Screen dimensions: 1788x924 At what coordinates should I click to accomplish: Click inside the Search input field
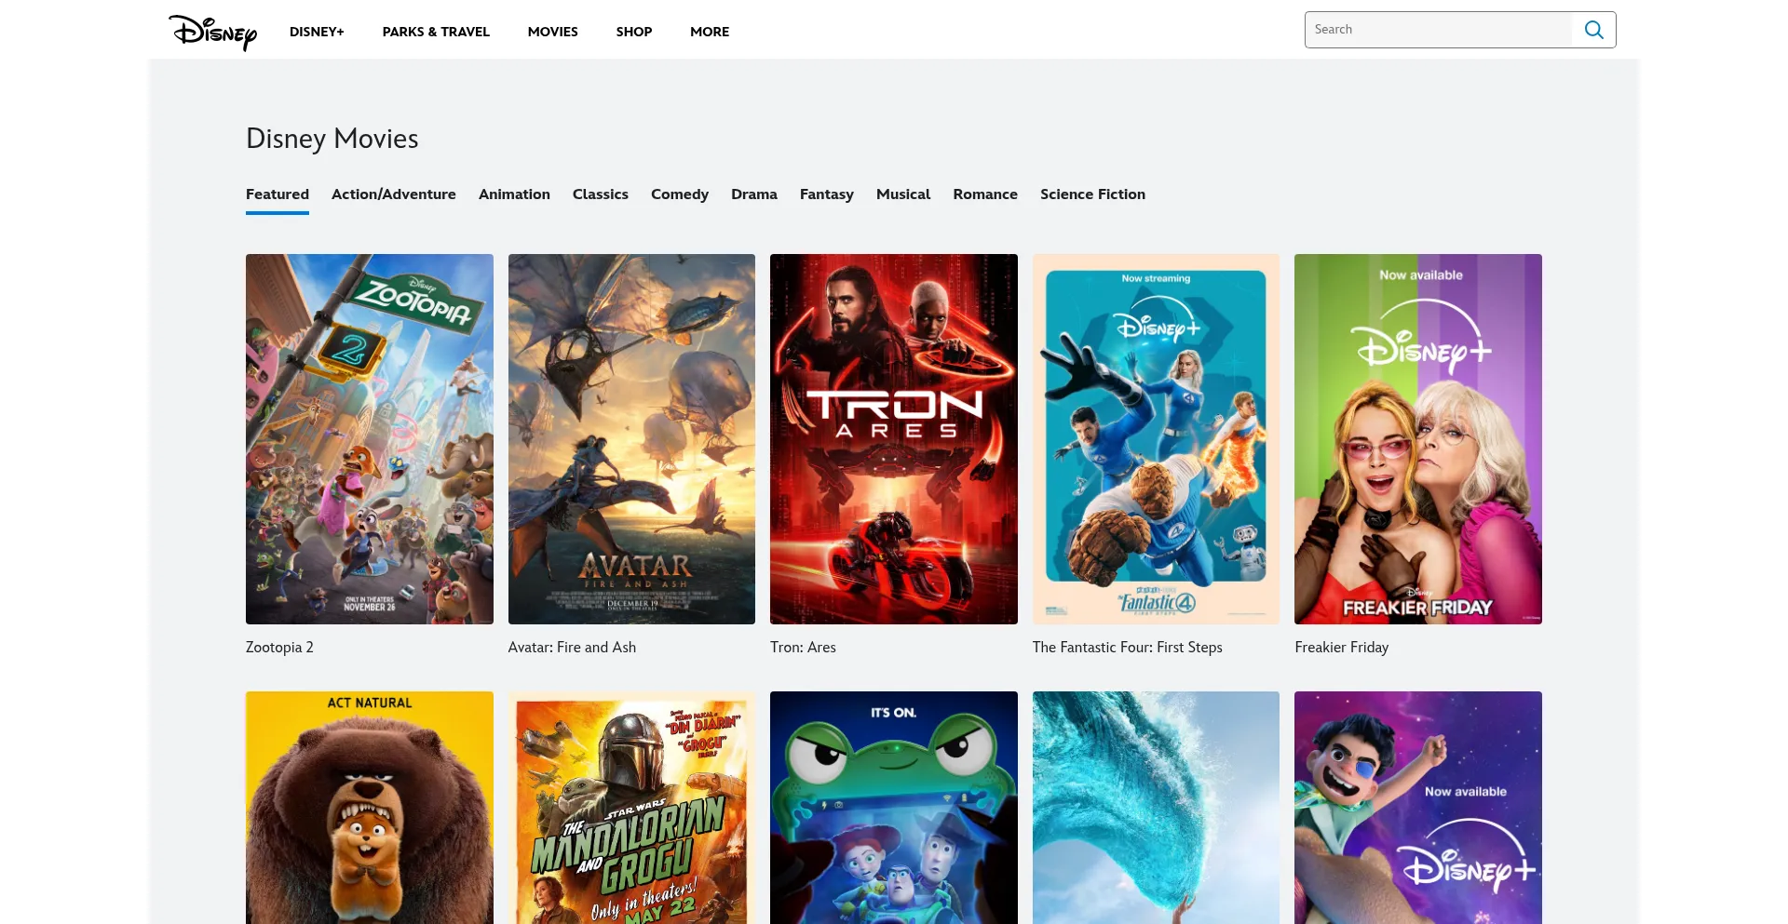(1438, 30)
